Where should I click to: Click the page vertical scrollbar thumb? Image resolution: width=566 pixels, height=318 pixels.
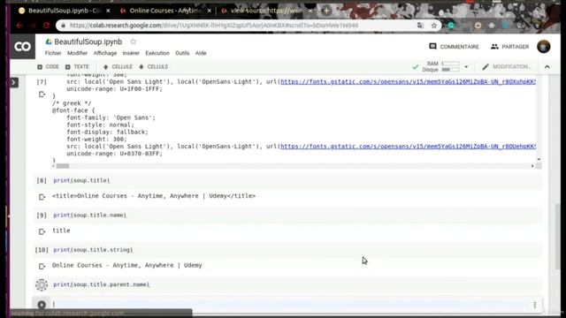coord(558,236)
